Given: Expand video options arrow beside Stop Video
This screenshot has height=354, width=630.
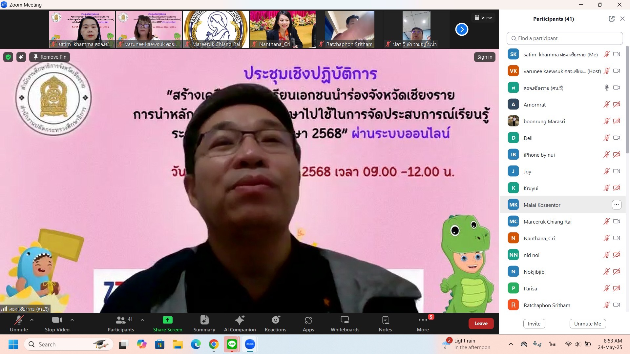Looking at the screenshot, I should click(x=72, y=320).
